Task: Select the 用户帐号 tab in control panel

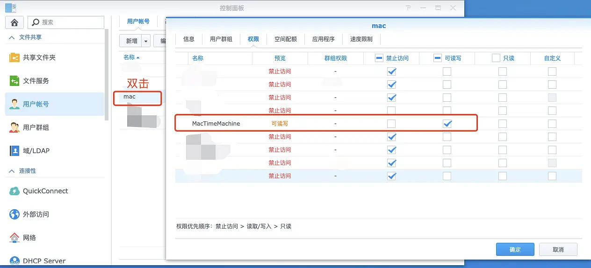Action: [x=138, y=21]
